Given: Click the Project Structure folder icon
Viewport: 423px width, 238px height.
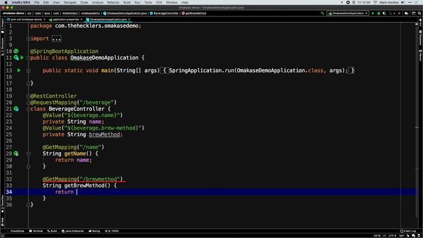Looking at the screenshot, I should click(406, 13).
